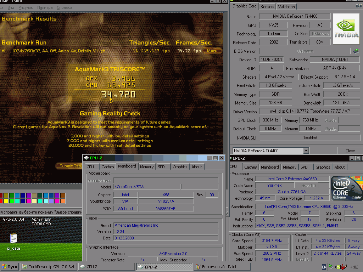This screenshot has height=272, width=363.
Task: Pick the orange color in Paint palette
Action: 62,201
